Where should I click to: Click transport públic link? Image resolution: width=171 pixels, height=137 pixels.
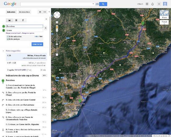21,70
